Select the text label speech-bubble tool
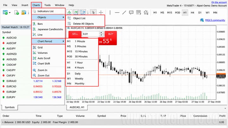This screenshot has width=228, height=128. pyautogui.click(x=131, y=12)
